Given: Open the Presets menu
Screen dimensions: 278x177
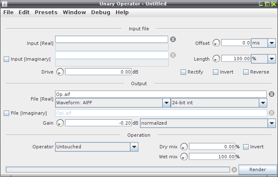Looking at the screenshot, I should click(x=46, y=12).
